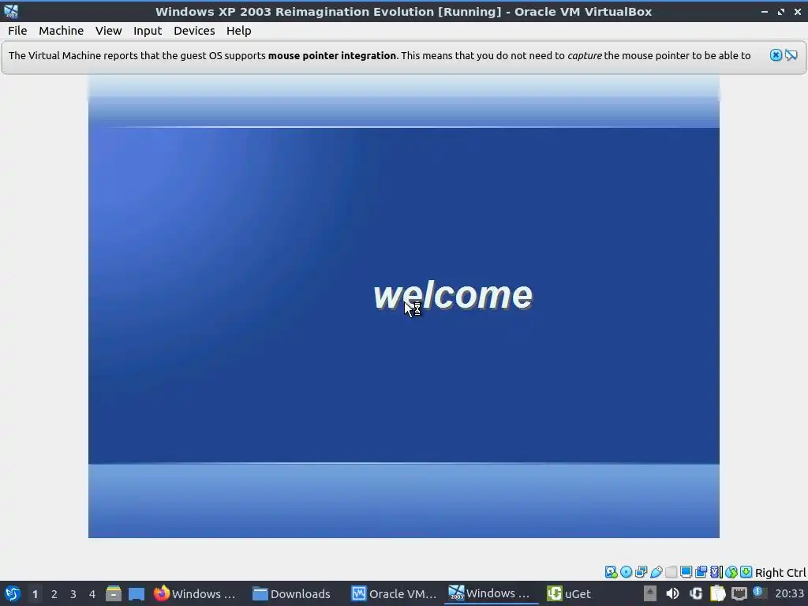The height and width of the screenshot is (606, 808).
Task: Dismiss the mouse pointer integration notification
Action: 776,55
